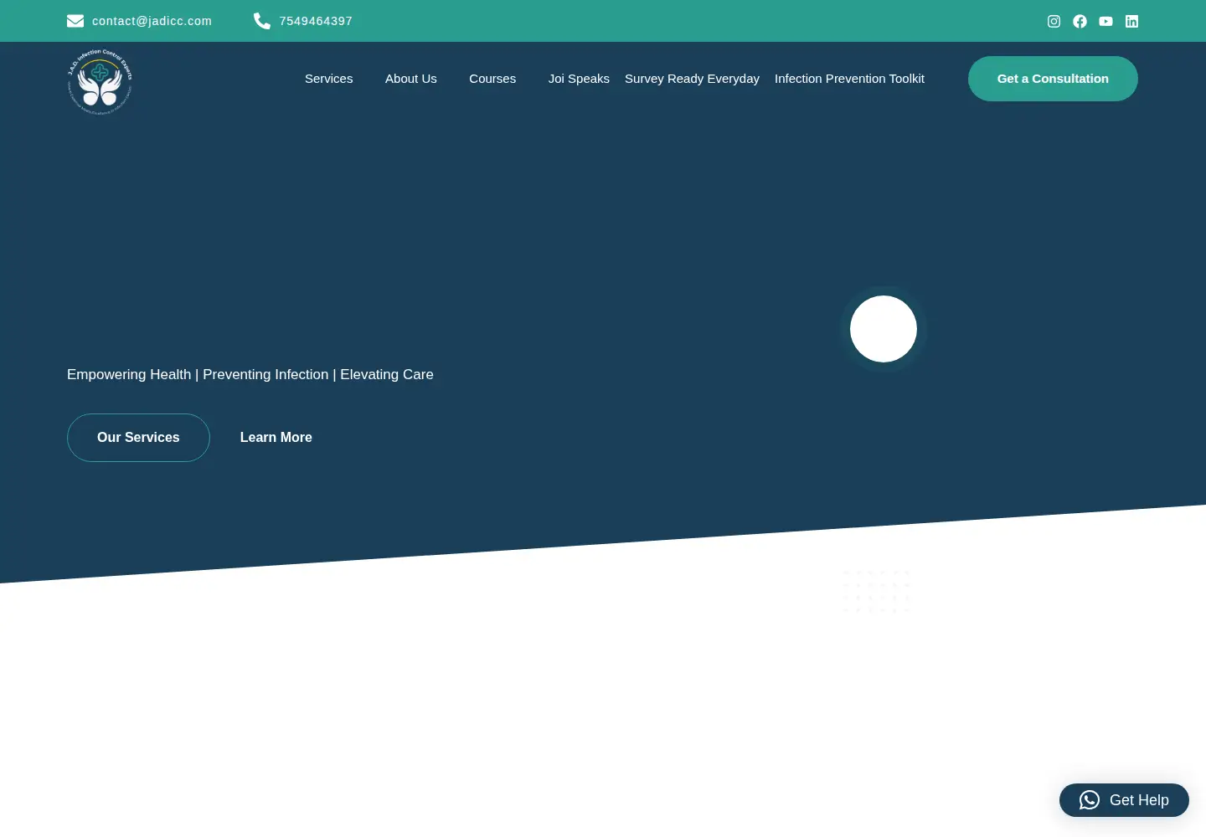This screenshot has height=837, width=1206.
Task: Click the phone handset icon
Action: (x=262, y=21)
